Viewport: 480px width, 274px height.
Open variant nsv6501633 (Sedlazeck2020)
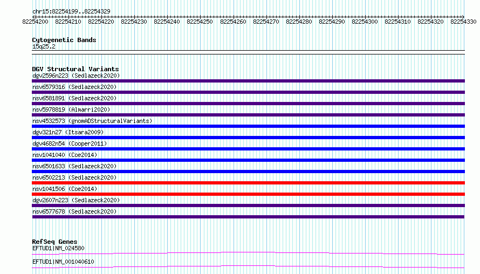tap(74, 166)
